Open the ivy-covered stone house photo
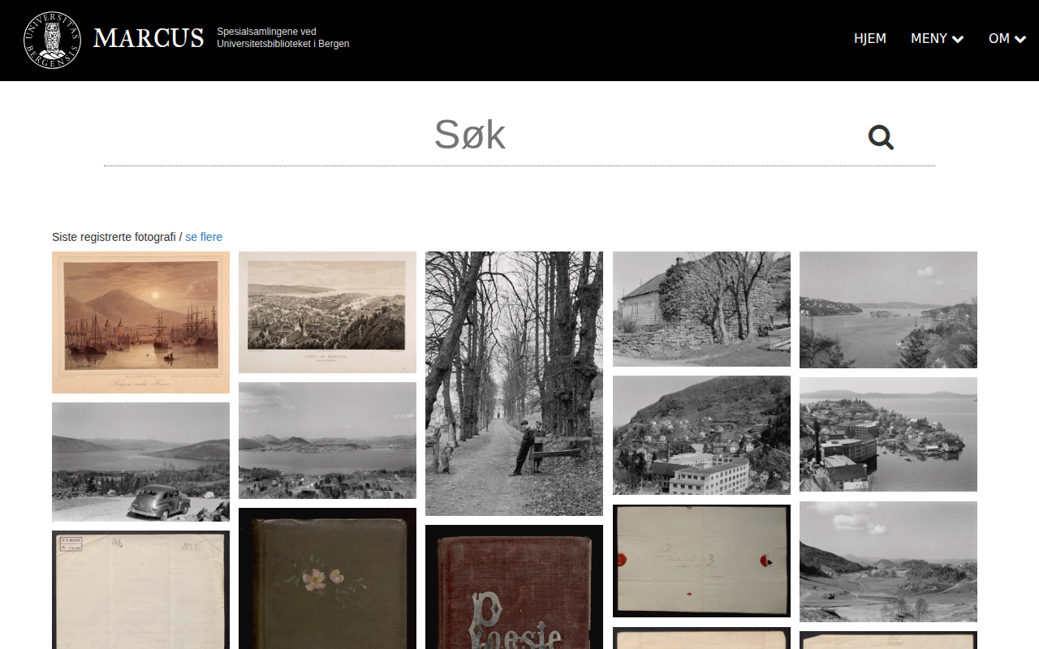Image resolution: width=1039 pixels, height=649 pixels. (x=701, y=309)
